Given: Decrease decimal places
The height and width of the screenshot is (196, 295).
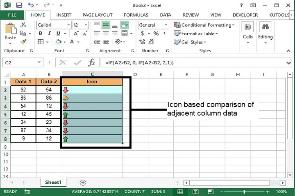Looking at the screenshot, I should pyautogui.click(x=151, y=42).
